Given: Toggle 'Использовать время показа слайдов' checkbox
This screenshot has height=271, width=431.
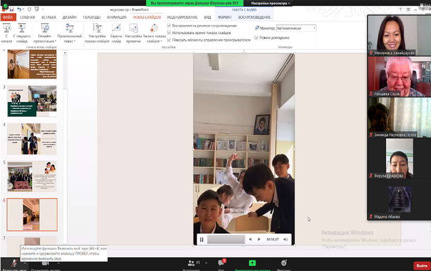Looking at the screenshot, I should pyautogui.click(x=170, y=33).
